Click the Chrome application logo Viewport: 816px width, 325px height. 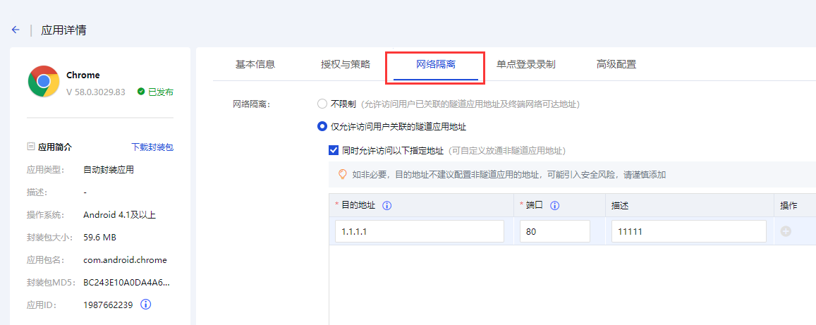click(44, 81)
